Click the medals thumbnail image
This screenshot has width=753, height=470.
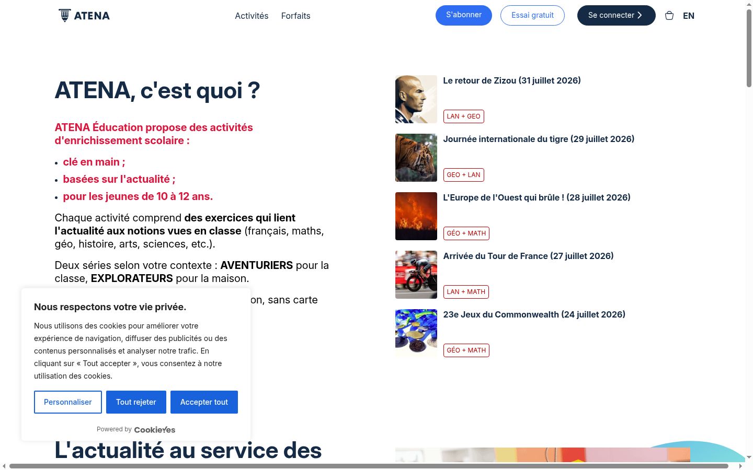coord(416,333)
